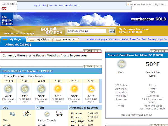The width and height of the screenshot is (168, 126).
Task: Click the GO search button
Action: click(x=112, y=31)
